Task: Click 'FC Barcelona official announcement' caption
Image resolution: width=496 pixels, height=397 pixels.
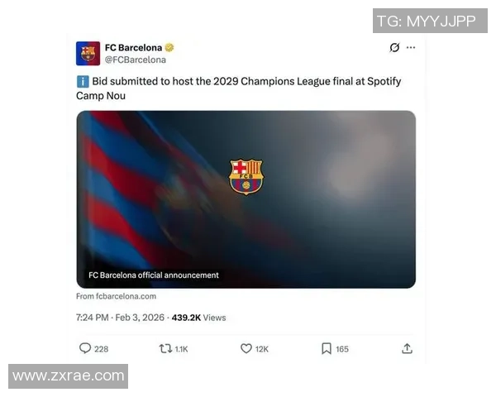Action: (154, 275)
